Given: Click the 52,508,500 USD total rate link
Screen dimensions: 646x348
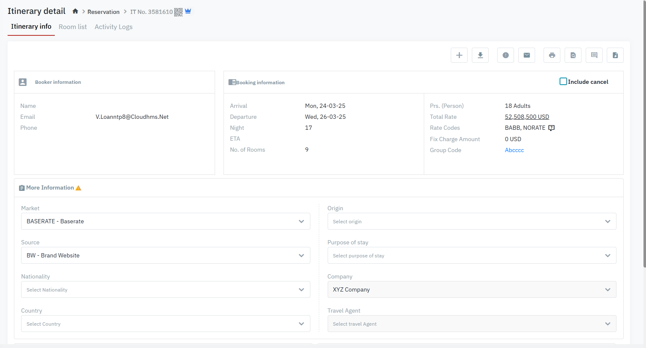Looking at the screenshot, I should click(x=527, y=117).
